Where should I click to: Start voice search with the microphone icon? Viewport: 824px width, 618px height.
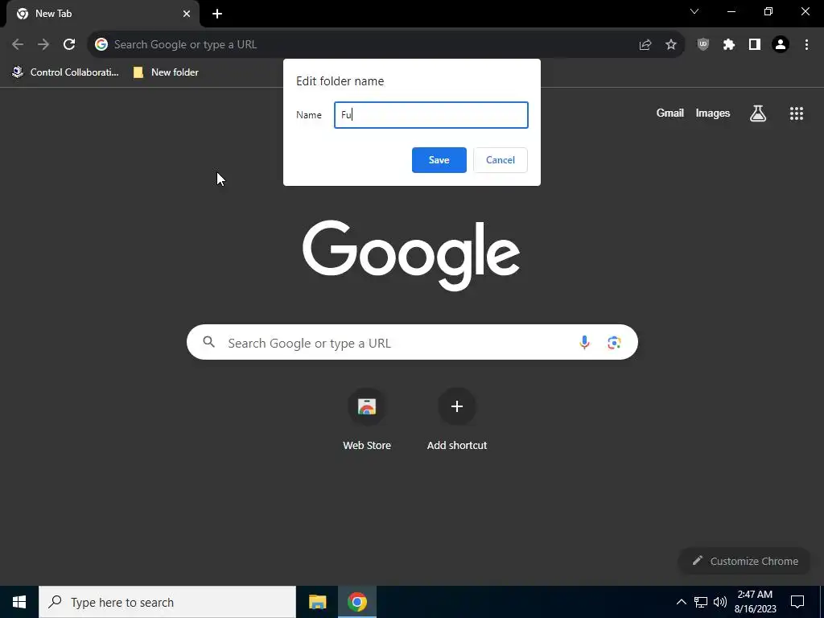coord(584,343)
